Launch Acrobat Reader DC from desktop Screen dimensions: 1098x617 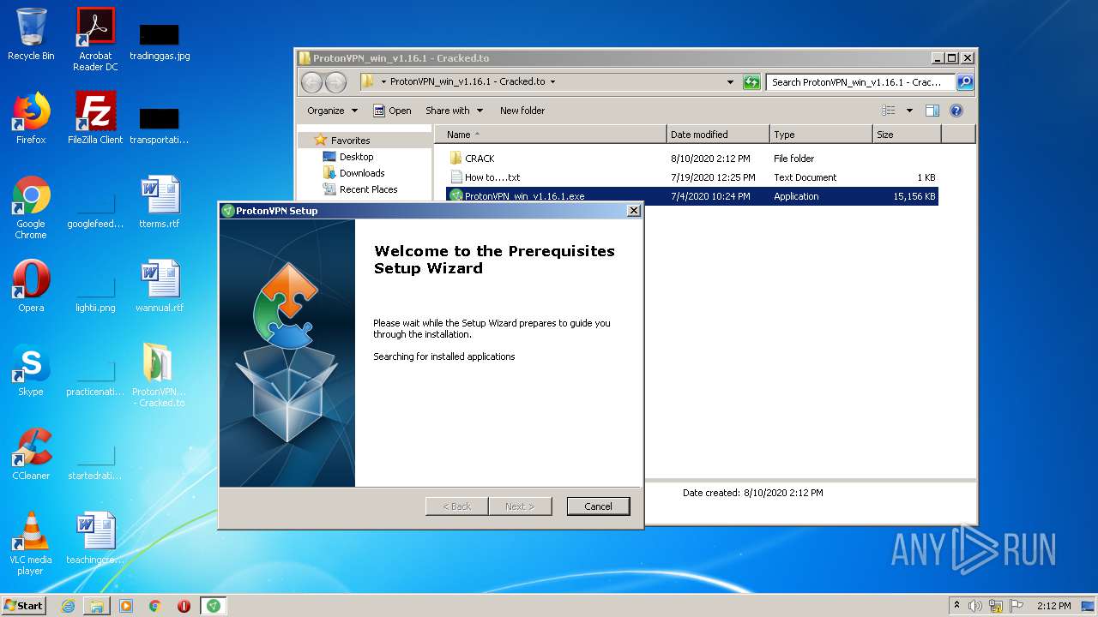[x=95, y=39]
